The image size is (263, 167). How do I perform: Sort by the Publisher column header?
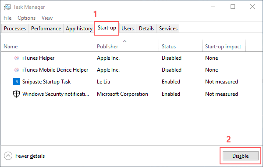tap(107, 47)
